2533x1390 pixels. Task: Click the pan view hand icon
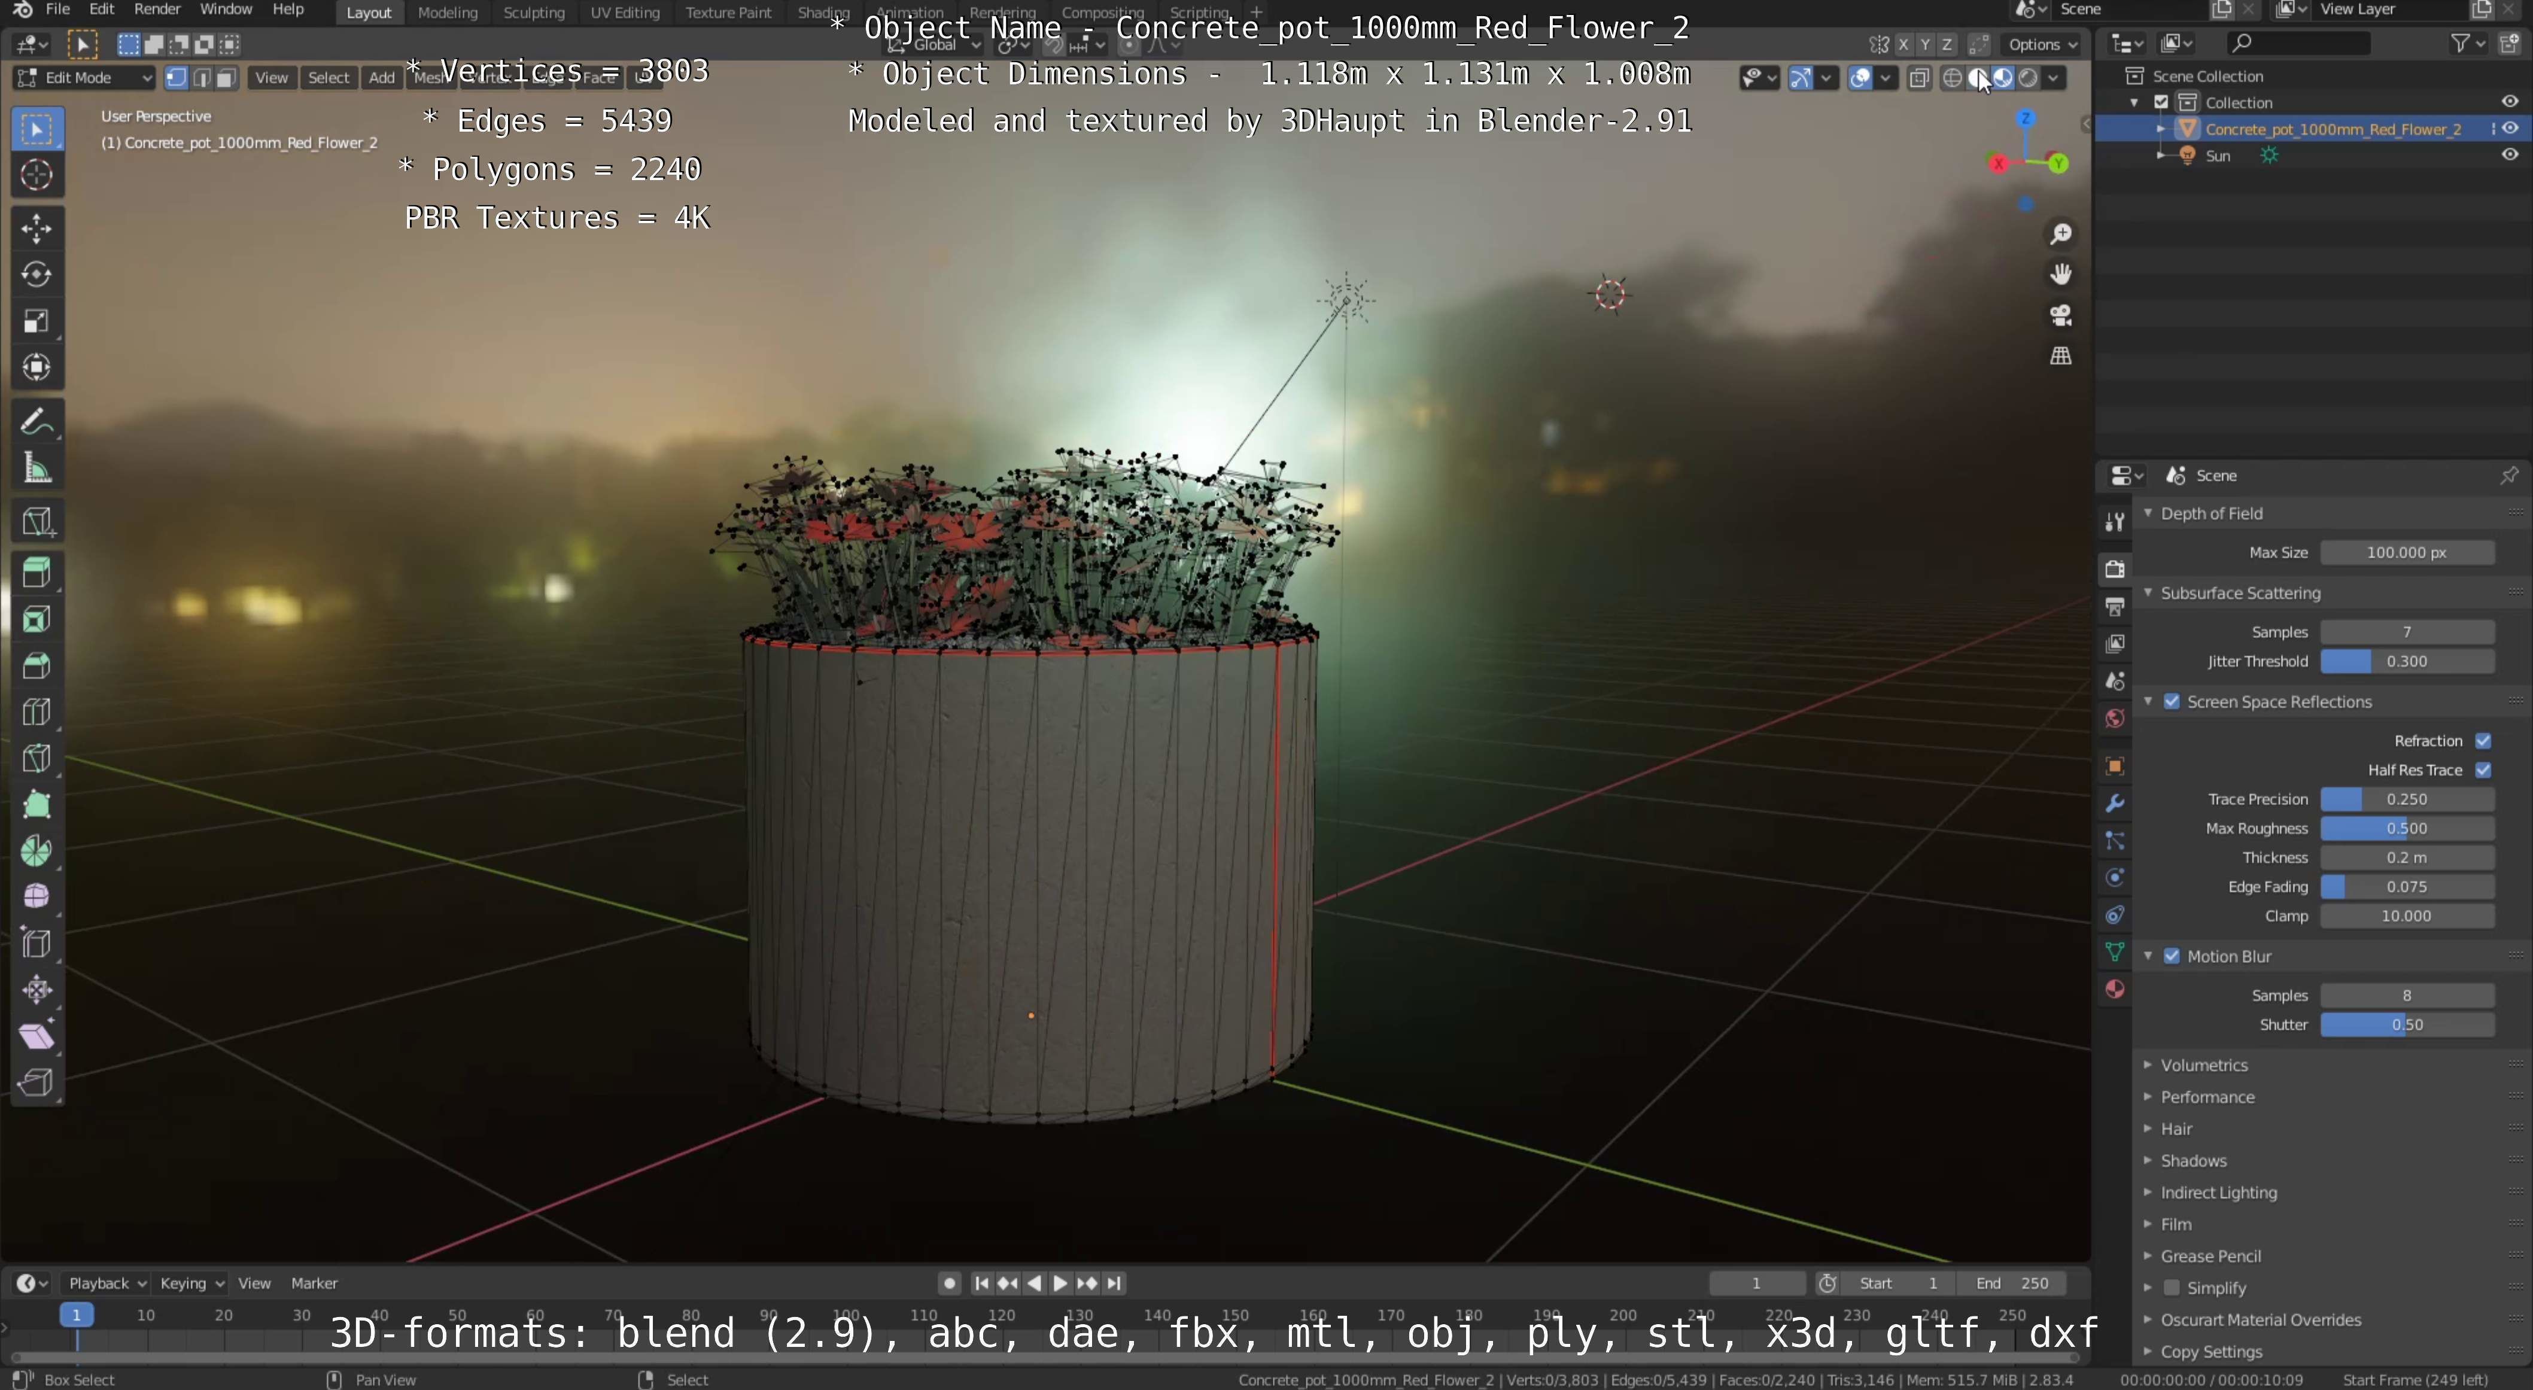(2061, 274)
